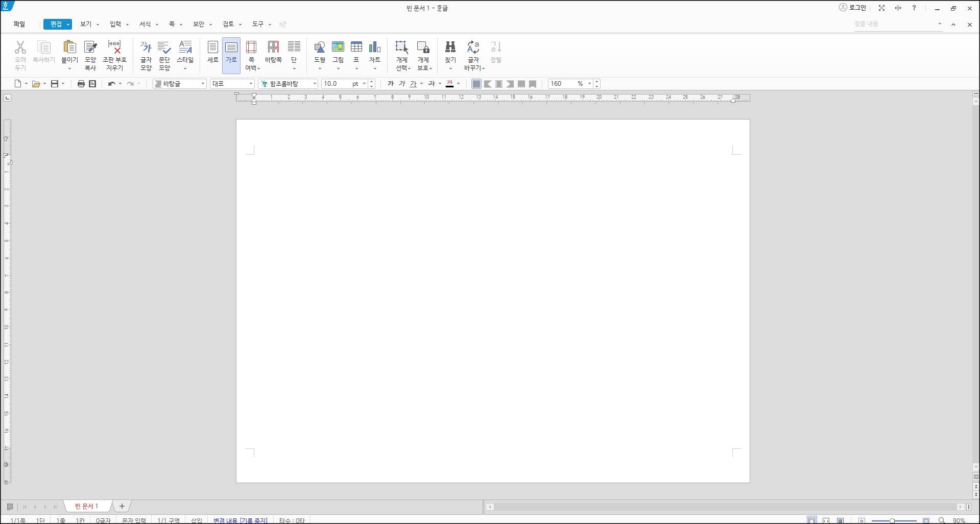This screenshot has height=524, width=980.
Task: Toggle 가로 landscape orientation button
Action: point(231,55)
